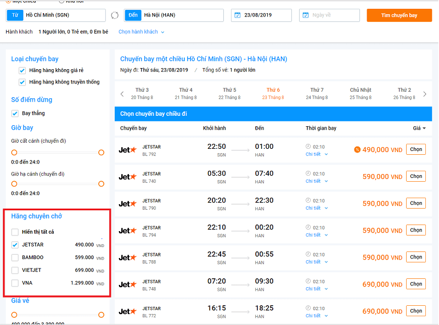
Task: Uncheck the JETSTAR carrier filter
Action: pyautogui.click(x=15, y=245)
